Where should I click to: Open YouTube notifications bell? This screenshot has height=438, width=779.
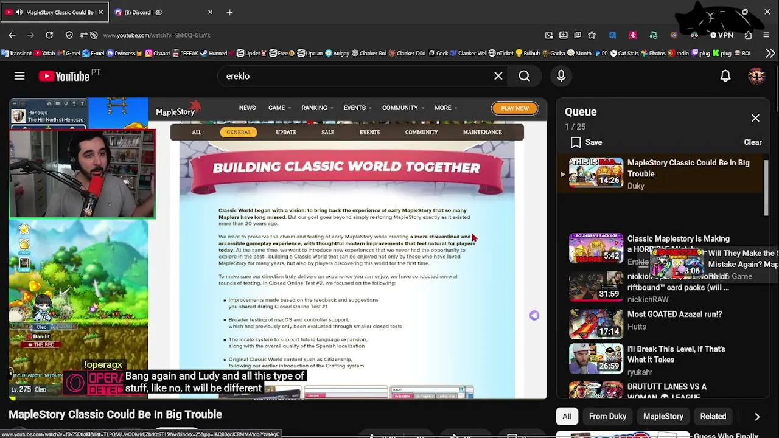click(725, 76)
